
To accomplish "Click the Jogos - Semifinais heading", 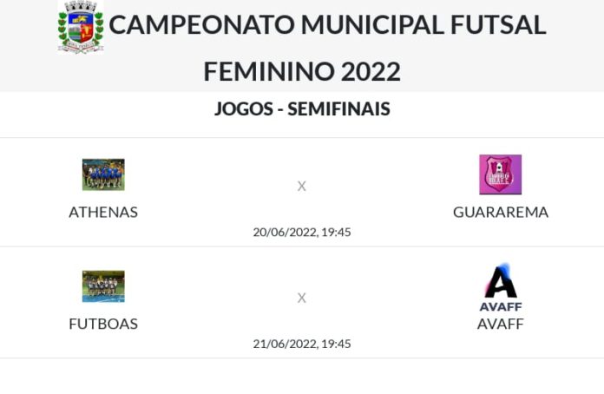I will tap(302, 109).
